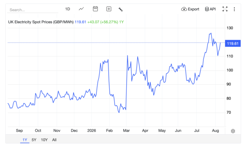
Task: Select the All time range tab
Action: (x=54, y=140)
